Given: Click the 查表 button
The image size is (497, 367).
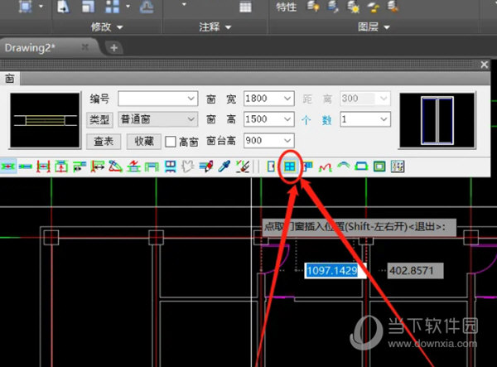Looking at the screenshot, I should [104, 141].
